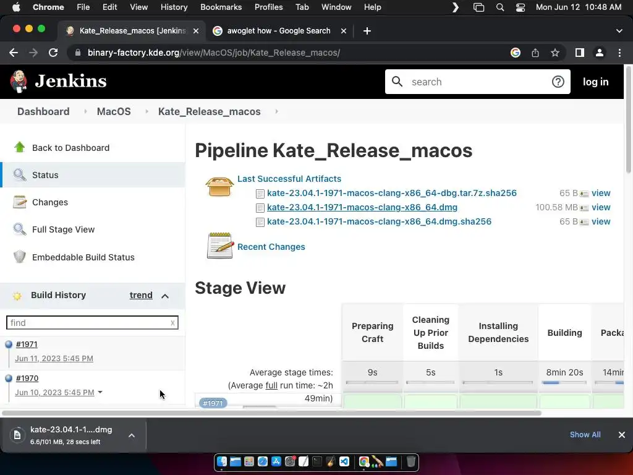The height and width of the screenshot is (475, 633).
Task: Click the blue status ball for build #1971
Action: (x=9, y=344)
